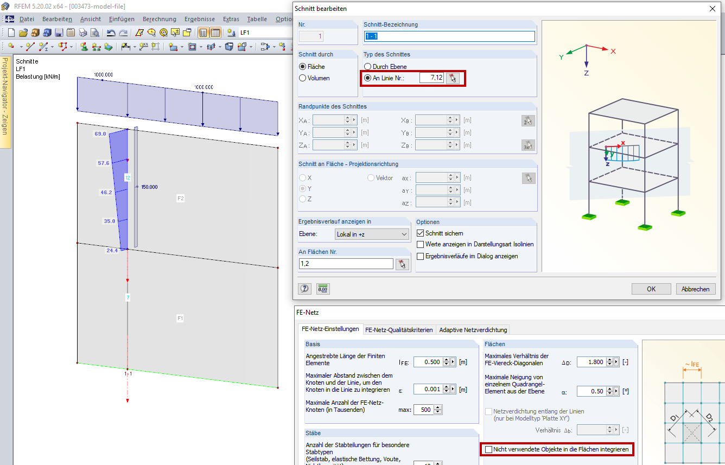
Task: Click the Print icon in toolbar
Action: click(82, 33)
